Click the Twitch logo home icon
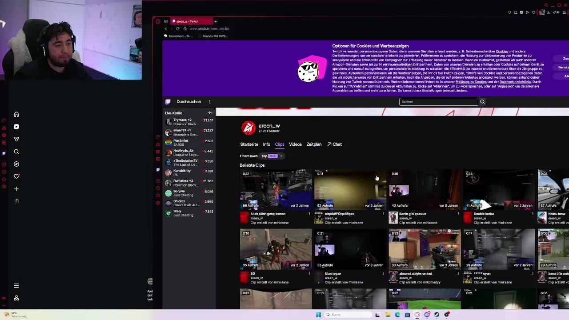Image resolution: width=569 pixels, height=320 pixels. point(168,102)
